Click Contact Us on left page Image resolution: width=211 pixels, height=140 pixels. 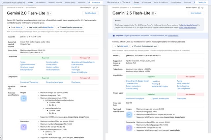(96, 3)
